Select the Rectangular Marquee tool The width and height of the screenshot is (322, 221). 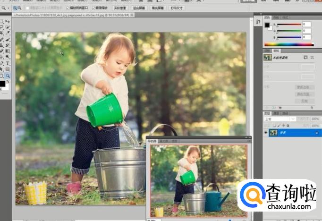[1, 21]
